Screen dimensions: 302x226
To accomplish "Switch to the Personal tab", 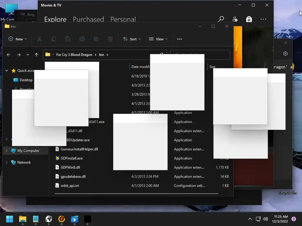I will point(123,19).
